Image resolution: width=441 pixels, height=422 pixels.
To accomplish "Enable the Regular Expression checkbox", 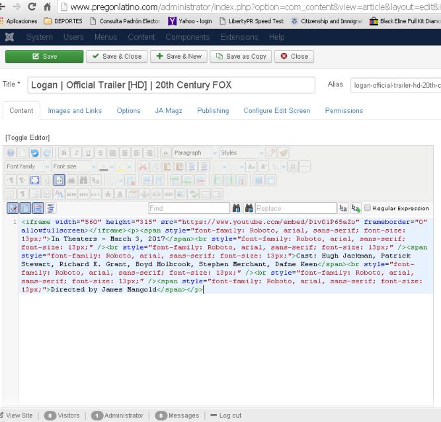I will (367, 208).
